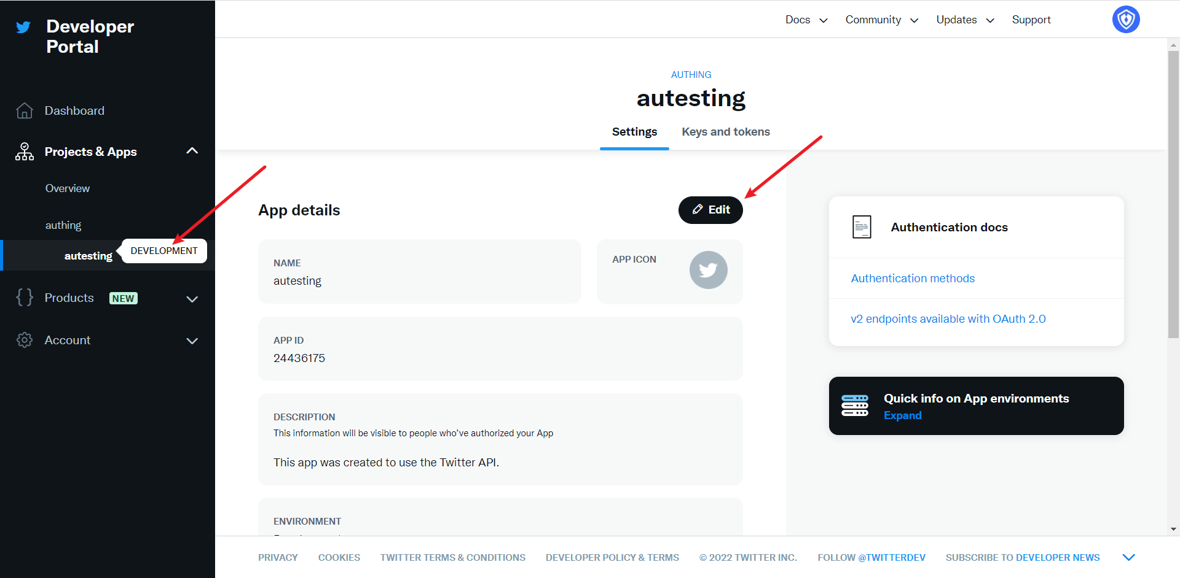Expand Quick info on App environments
The image size is (1180, 578).
(902, 415)
